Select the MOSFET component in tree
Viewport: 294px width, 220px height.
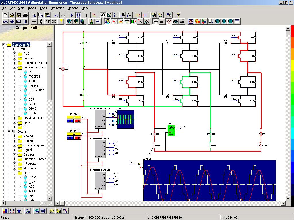coord(34,76)
